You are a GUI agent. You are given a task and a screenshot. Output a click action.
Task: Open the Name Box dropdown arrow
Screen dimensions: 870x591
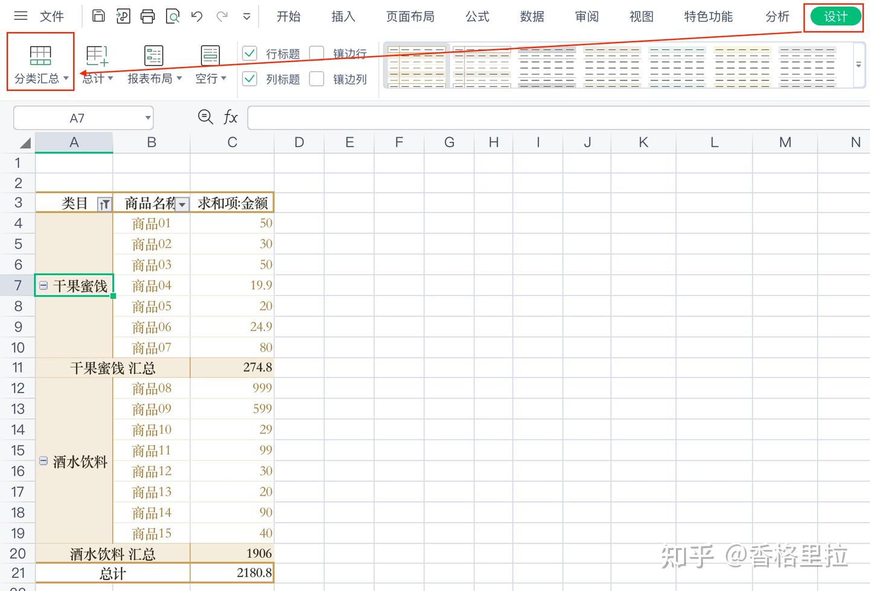click(147, 118)
